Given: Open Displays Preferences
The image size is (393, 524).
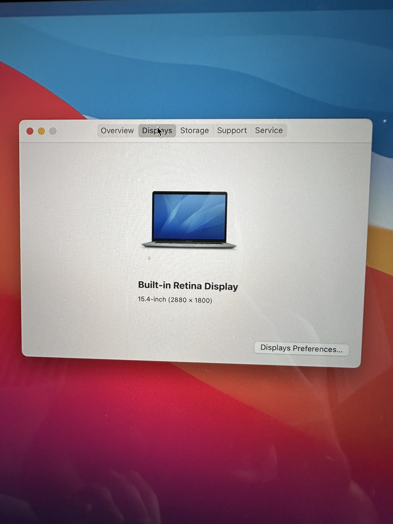Looking at the screenshot, I should point(301,348).
